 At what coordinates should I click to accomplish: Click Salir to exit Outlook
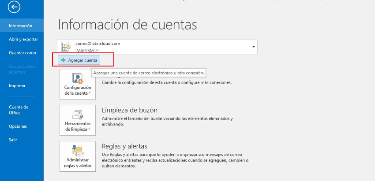point(13,140)
